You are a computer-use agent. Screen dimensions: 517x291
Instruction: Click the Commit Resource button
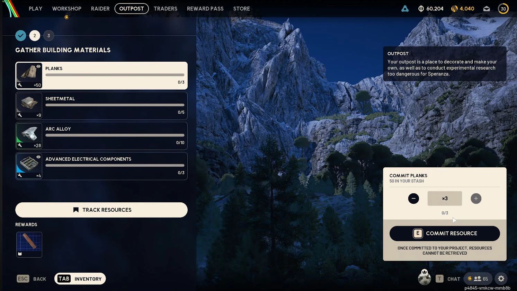(x=445, y=233)
